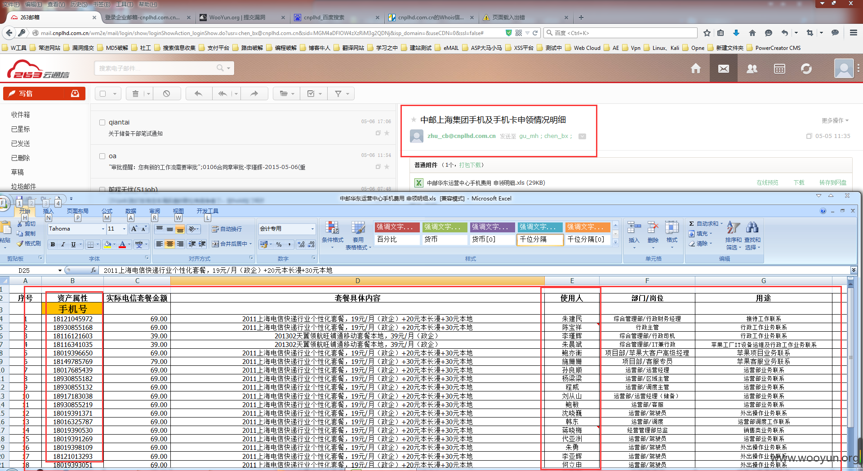Apply the purple 强调文字 cell style

tap(492, 227)
